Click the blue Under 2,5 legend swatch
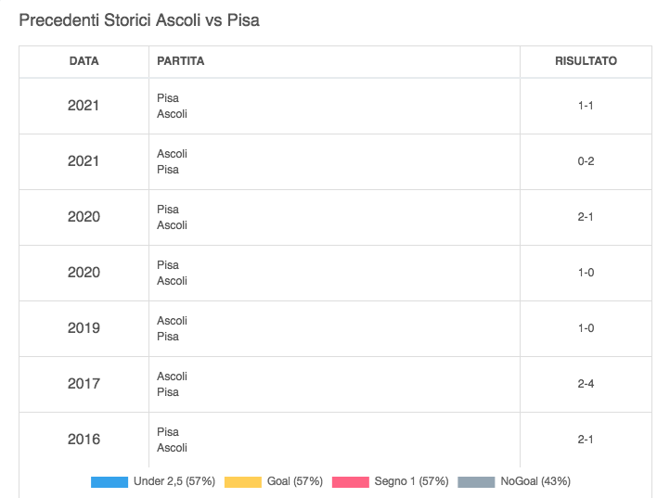Viewport: 670px width, 498px height. click(110, 481)
